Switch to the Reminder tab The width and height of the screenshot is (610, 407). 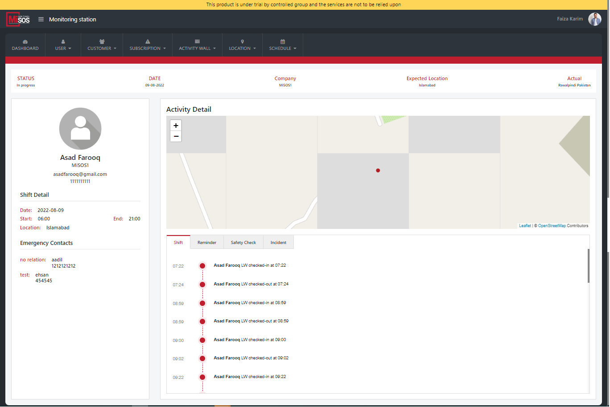[207, 243]
